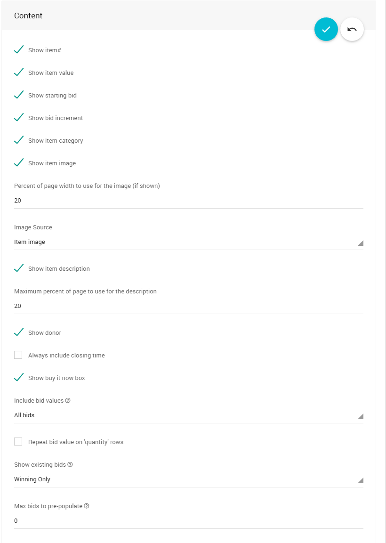Click help icon beside Max bids to pre-populate
The image size is (386, 543).
[87, 506]
